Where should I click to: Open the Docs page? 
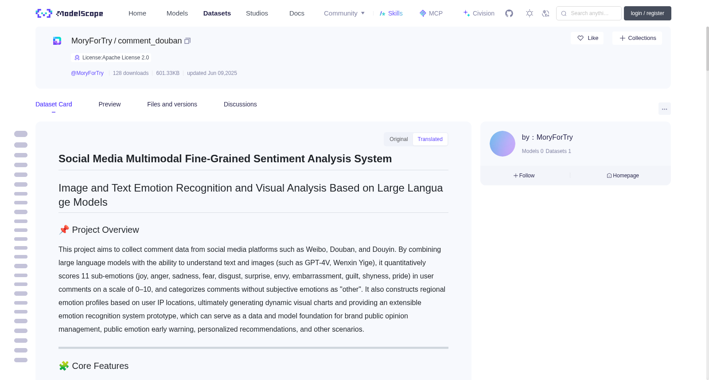(297, 13)
